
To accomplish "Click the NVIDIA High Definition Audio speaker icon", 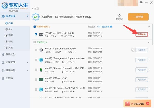I will [41, 50].
